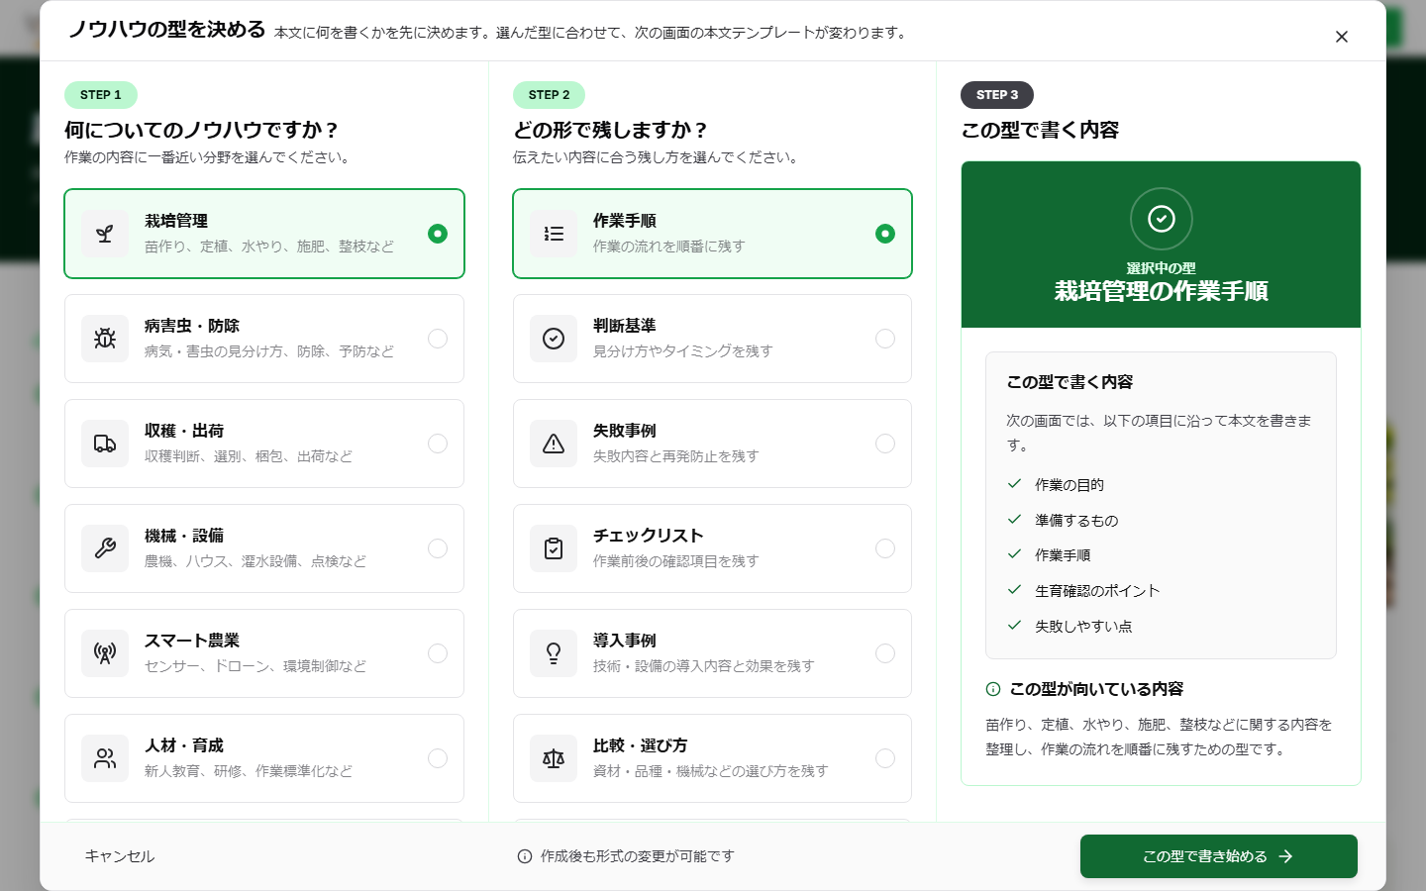
Task: Click the warning triangle icon for 失敗事例
Action: point(554,444)
